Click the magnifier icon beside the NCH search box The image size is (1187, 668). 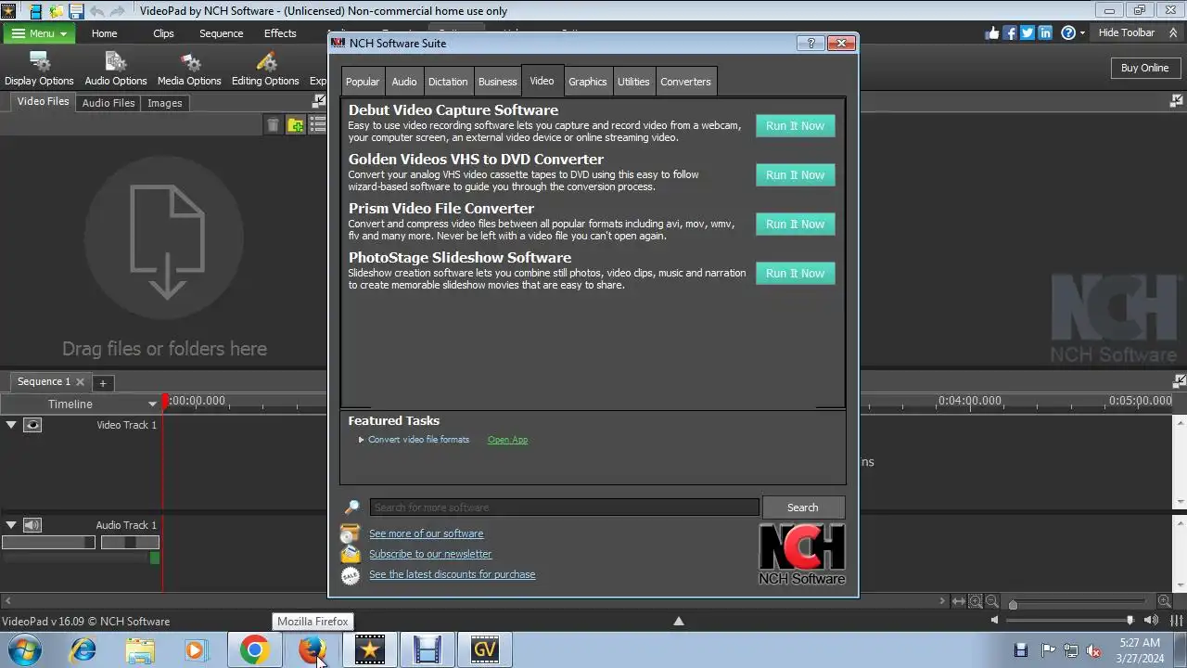pos(351,507)
